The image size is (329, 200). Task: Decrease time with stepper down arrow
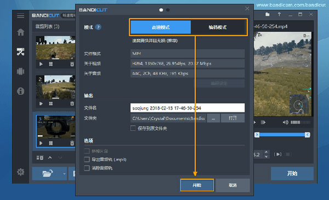(x=266, y=157)
